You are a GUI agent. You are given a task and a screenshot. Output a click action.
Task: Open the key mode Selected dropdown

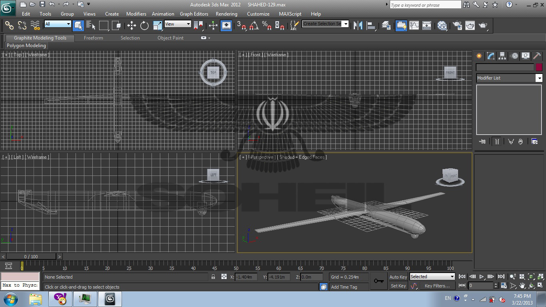[x=432, y=277]
